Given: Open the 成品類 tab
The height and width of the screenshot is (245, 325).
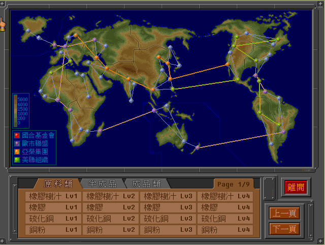Looking at the screenshot, I should point(147,184).
